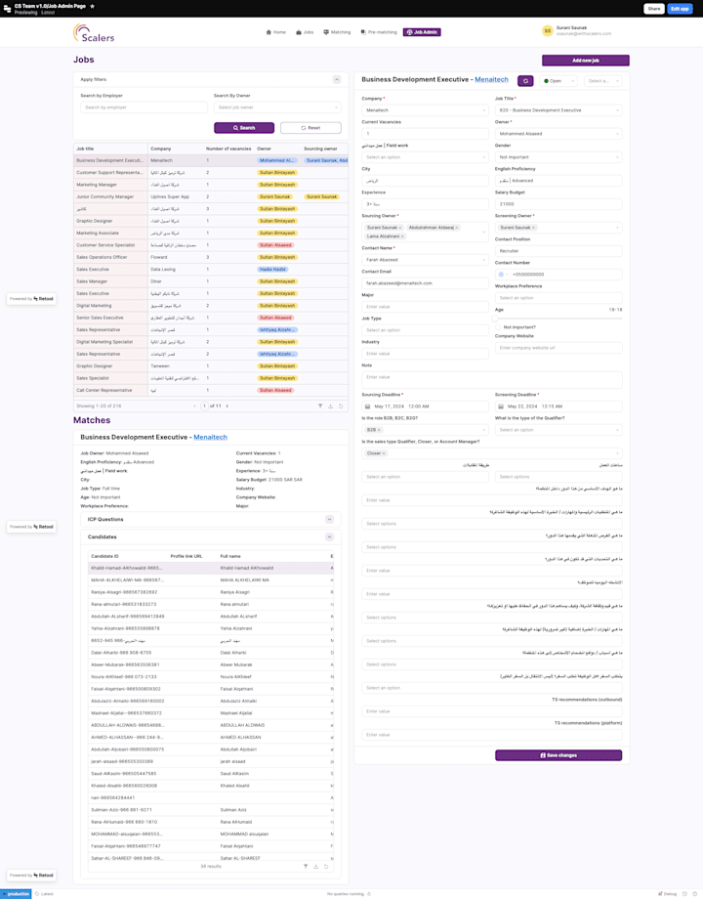This screenshot has width=703, height=899.
Task: Click the Note text area
Action: pyautogui.click(x=491, y=379)
